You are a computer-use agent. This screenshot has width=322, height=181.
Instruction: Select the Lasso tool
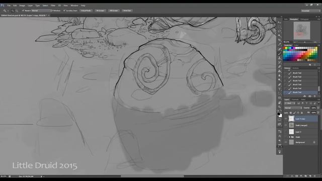pyautogui.click(x=280, y=31)
